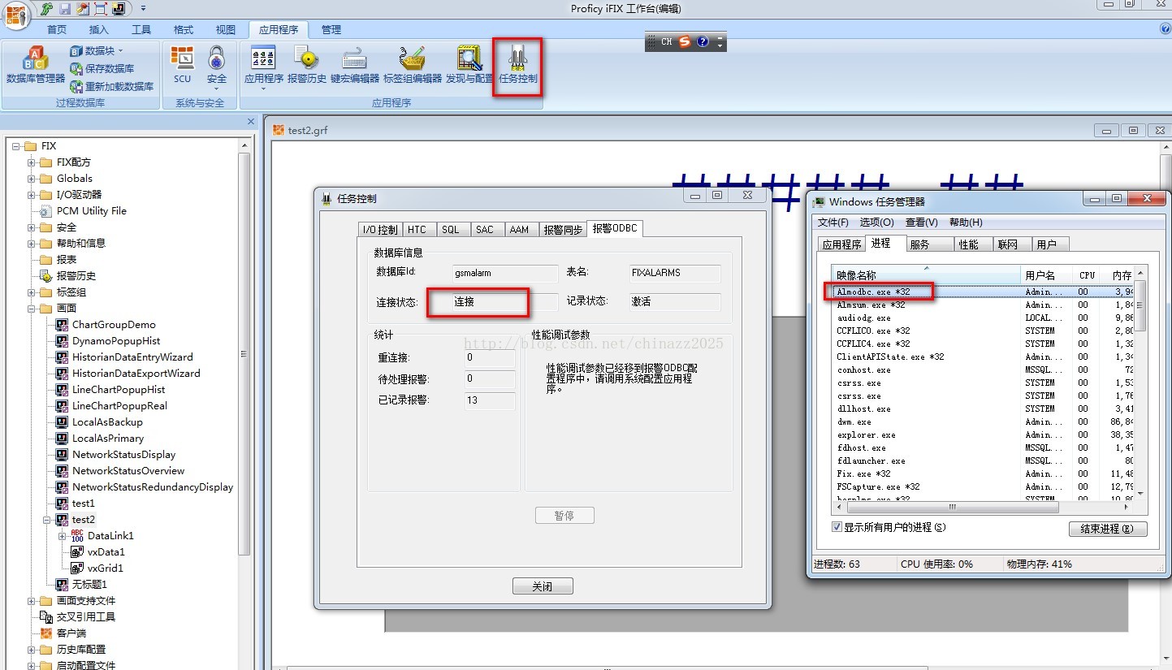Select PCM Utility File in tree
The image size is (1172, 670).
pyautogui.click(x=92, y=210)
